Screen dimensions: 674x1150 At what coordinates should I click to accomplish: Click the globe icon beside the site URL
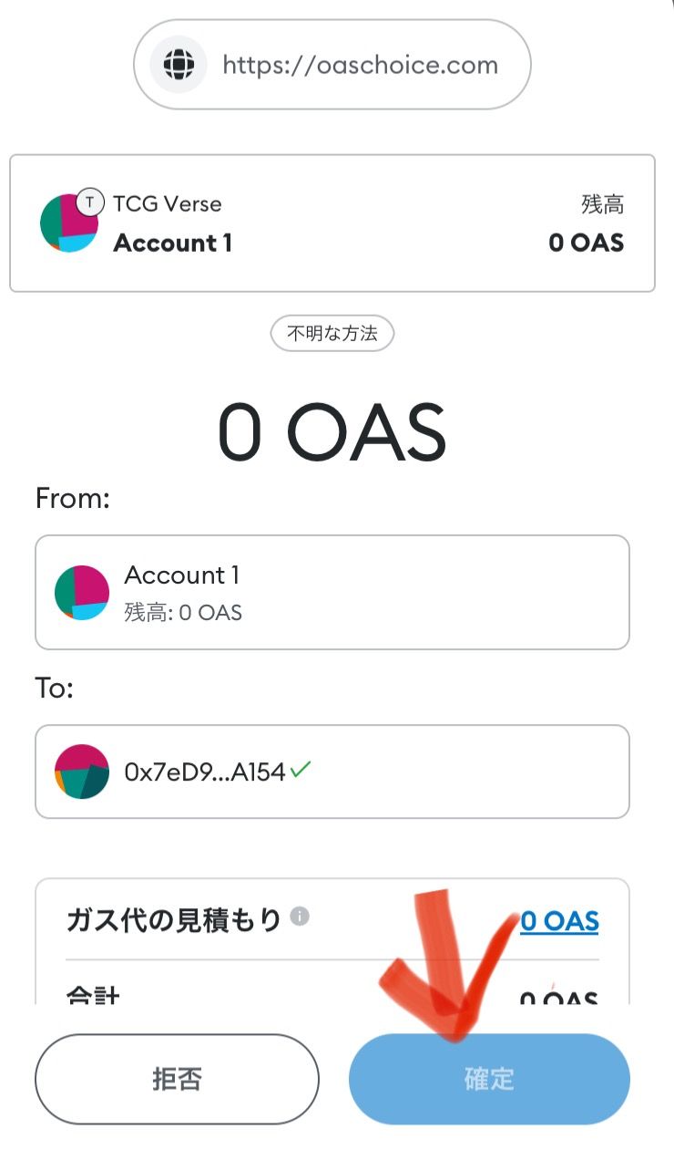coord(179,65)
